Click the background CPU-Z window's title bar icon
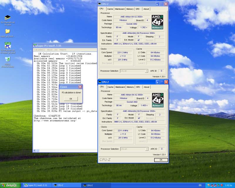The image size is (235, 188). click(x=100, y=4)
